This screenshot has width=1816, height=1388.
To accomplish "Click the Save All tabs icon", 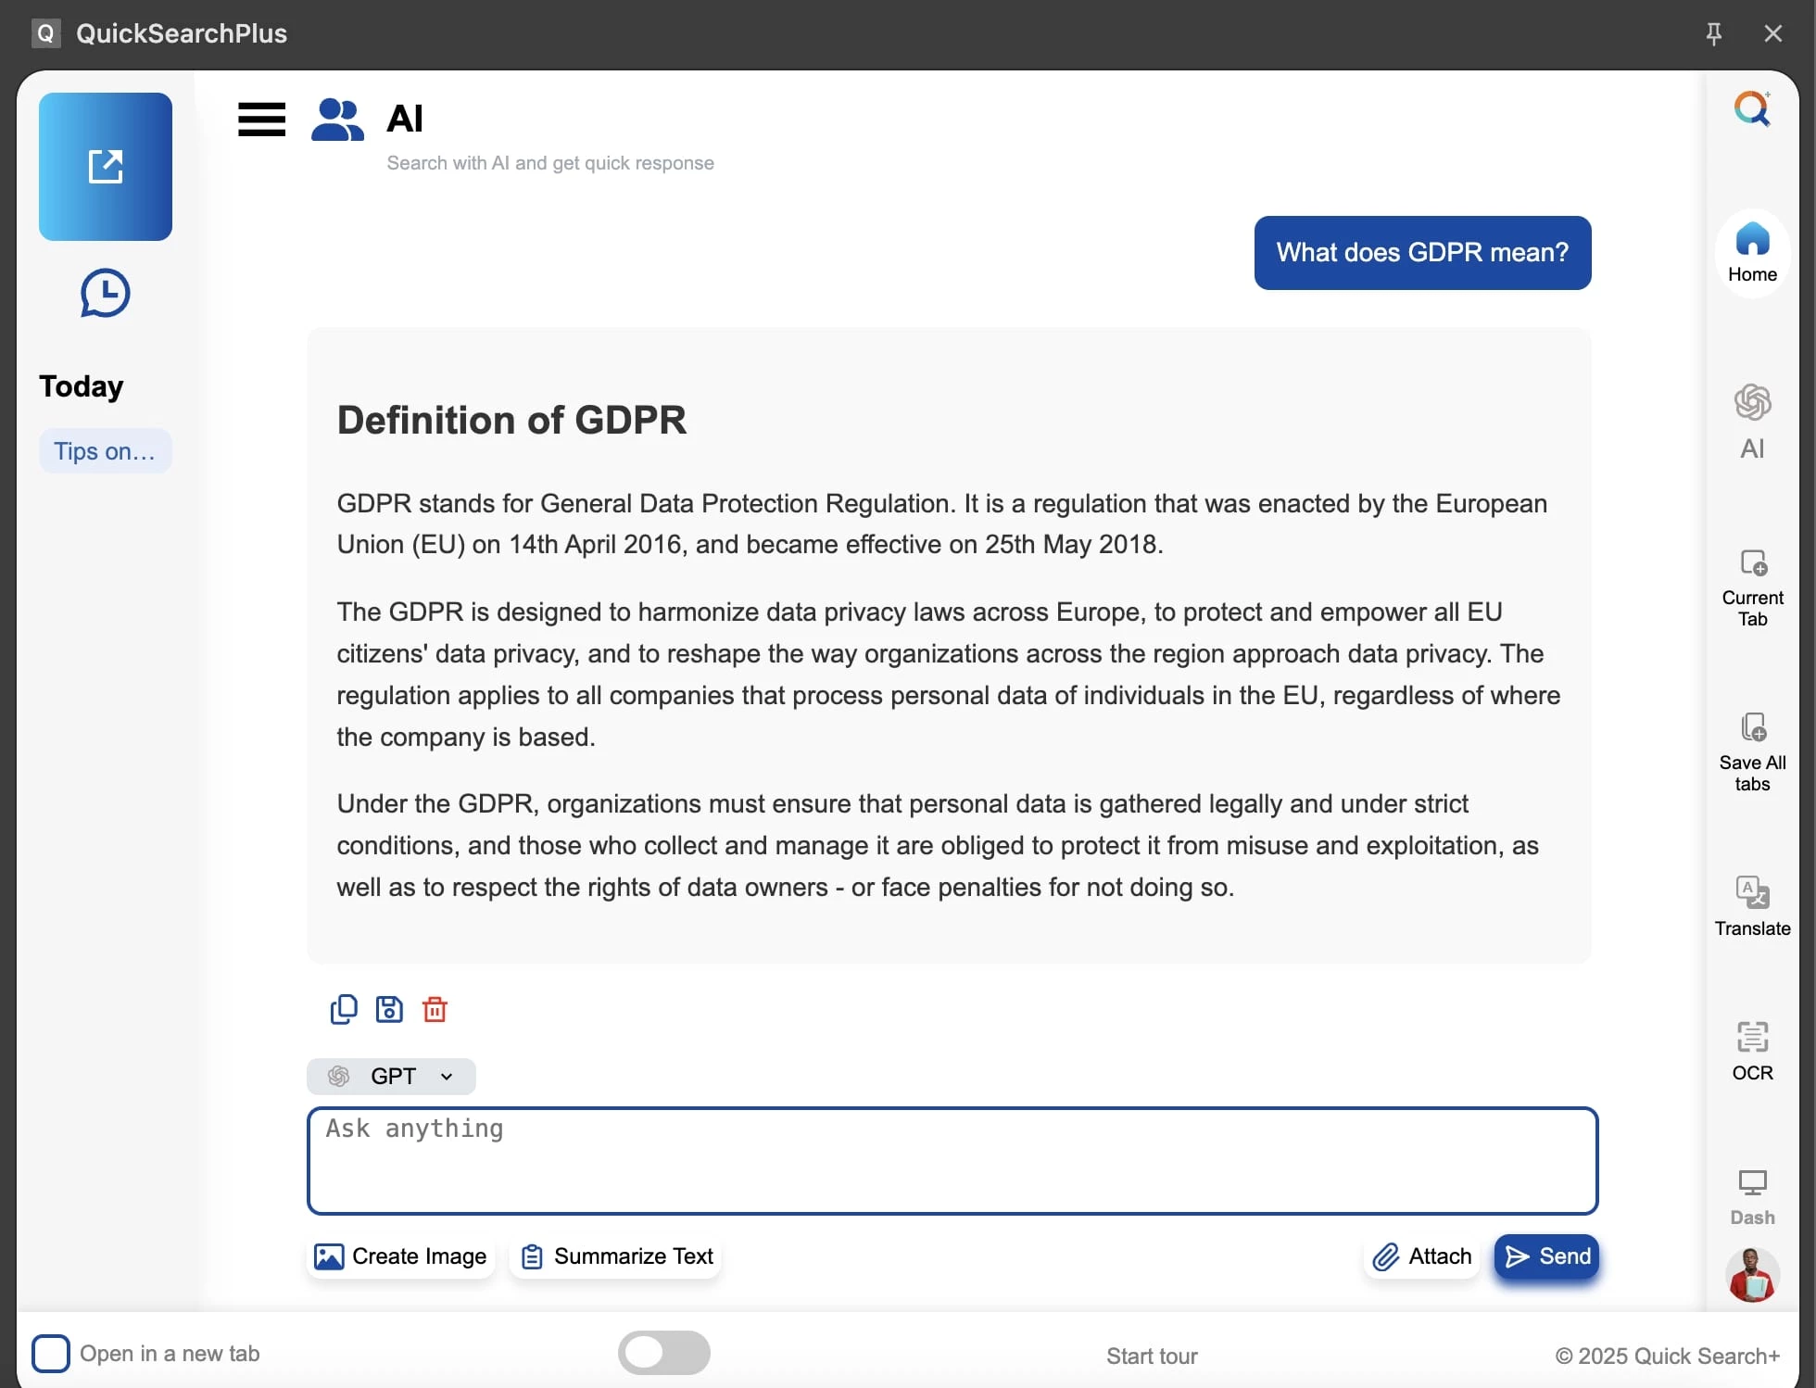I will point(1752,751).
